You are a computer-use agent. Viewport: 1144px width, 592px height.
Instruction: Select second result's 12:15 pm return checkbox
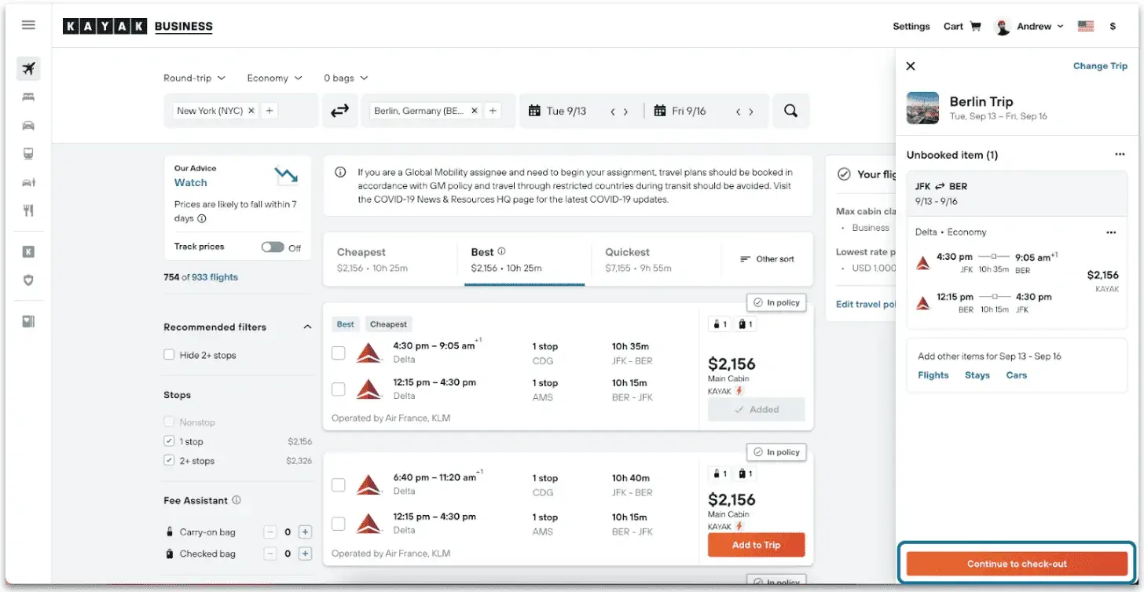point(338,524)
